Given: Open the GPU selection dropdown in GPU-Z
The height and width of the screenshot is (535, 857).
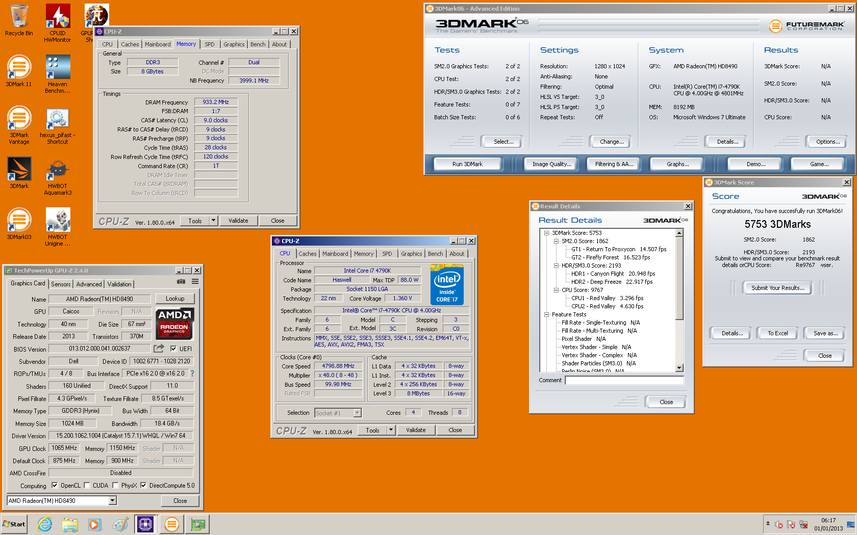Looking at the screenshot, I should [x=113, y=501].
